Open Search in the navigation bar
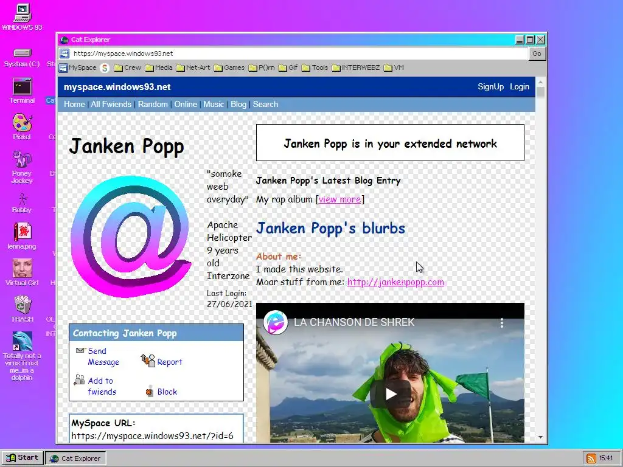 [x=265, y=104]
